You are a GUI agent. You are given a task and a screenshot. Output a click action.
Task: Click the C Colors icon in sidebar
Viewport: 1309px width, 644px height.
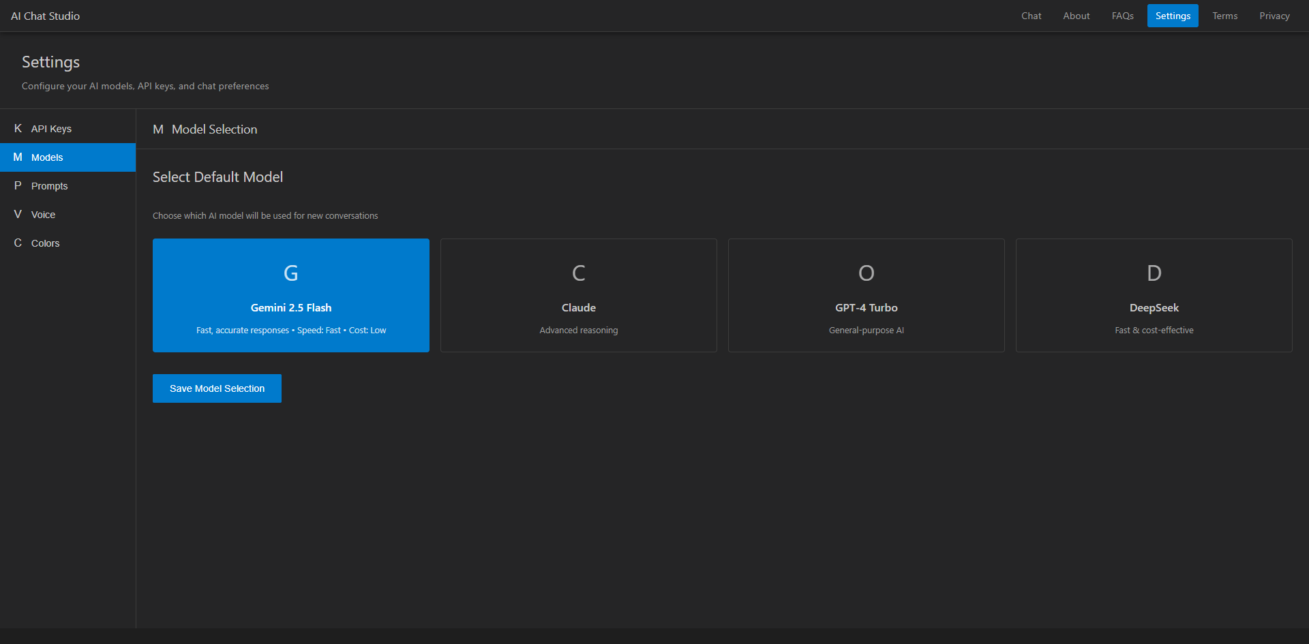coord(18,243)
